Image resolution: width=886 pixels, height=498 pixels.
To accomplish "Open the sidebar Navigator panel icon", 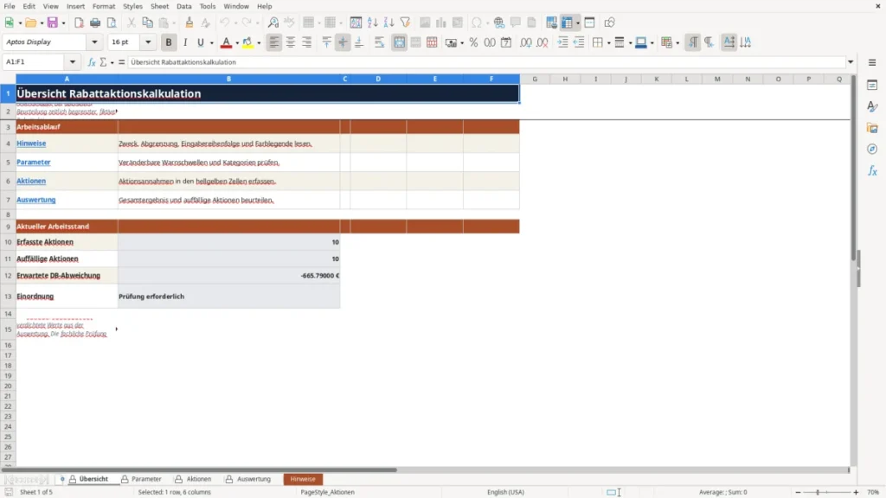I will [872, 149].
